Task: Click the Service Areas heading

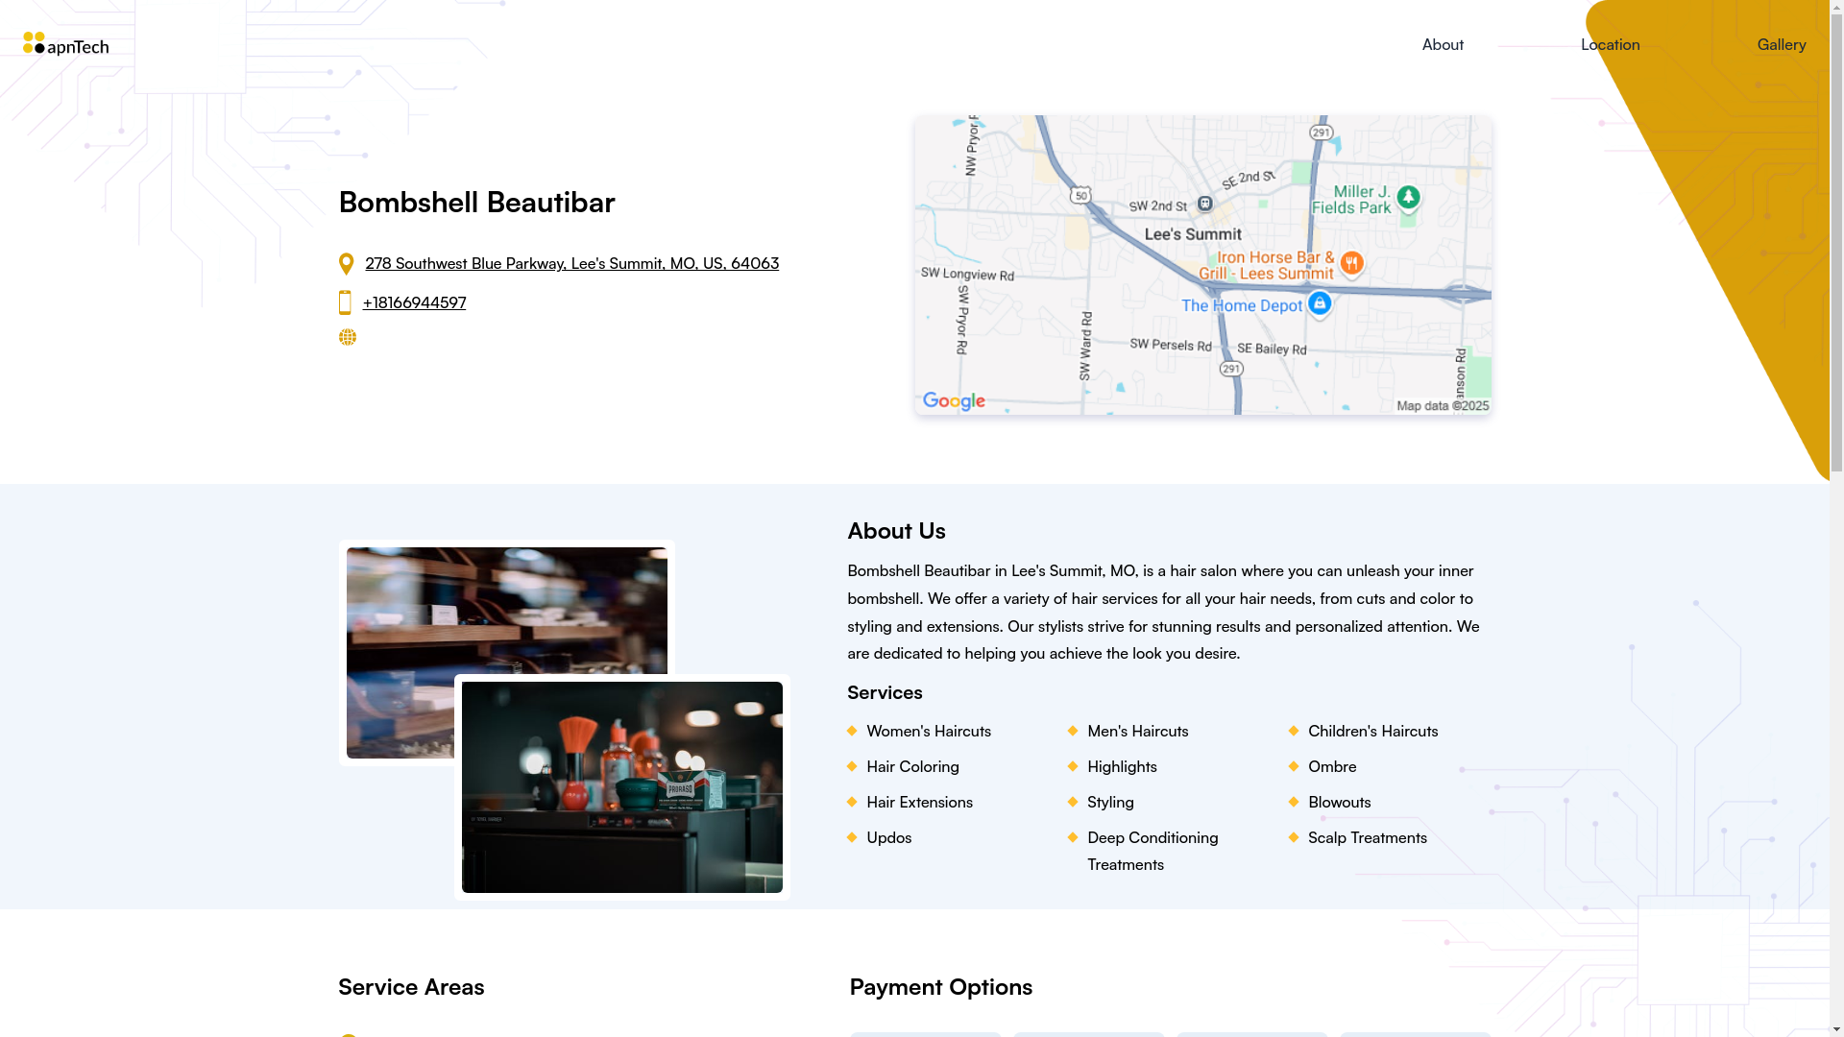Action: tap(411, 987)
